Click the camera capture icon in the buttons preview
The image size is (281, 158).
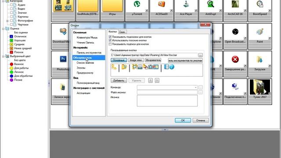(150, 67)
